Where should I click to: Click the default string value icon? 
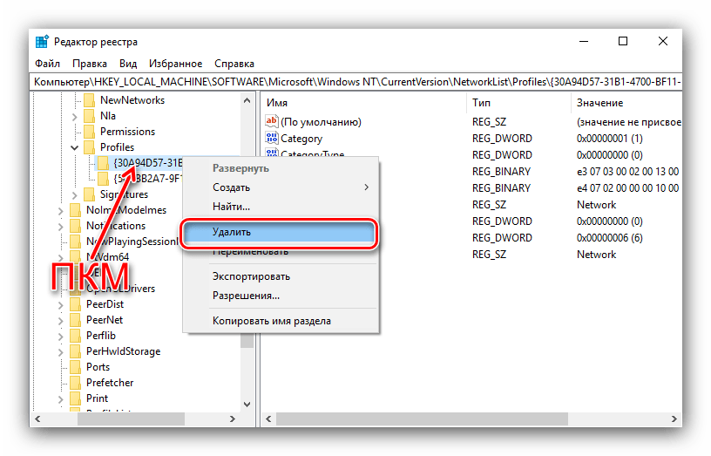[x=271, y=122]
